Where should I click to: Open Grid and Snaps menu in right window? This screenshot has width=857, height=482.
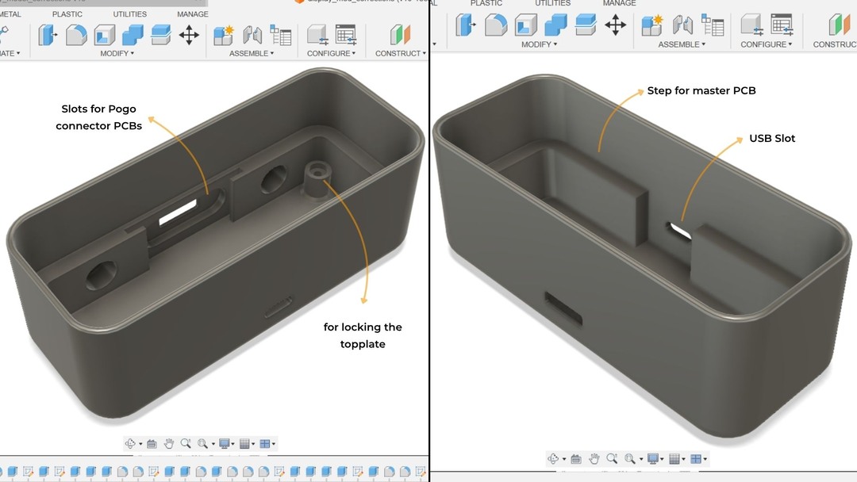tap(677, 458)
